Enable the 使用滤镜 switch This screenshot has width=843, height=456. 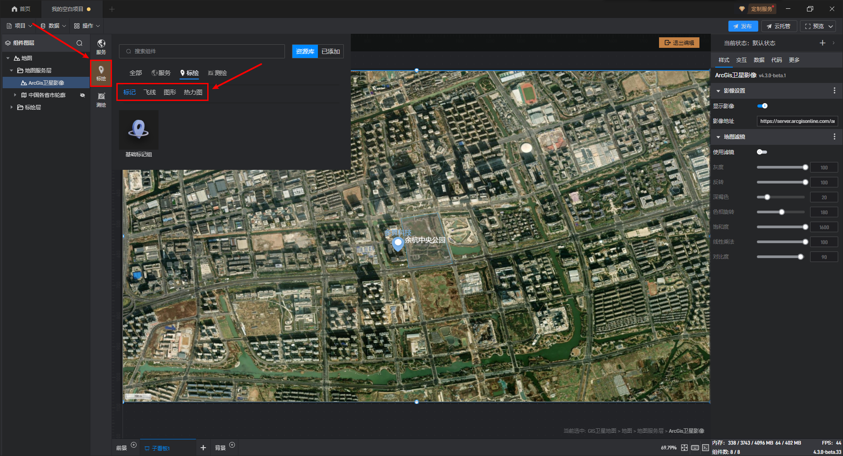[762, 152]
